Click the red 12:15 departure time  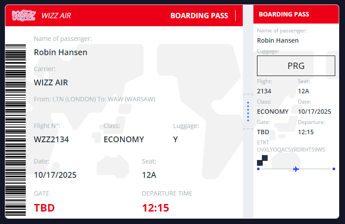click(x=156, y=208)
